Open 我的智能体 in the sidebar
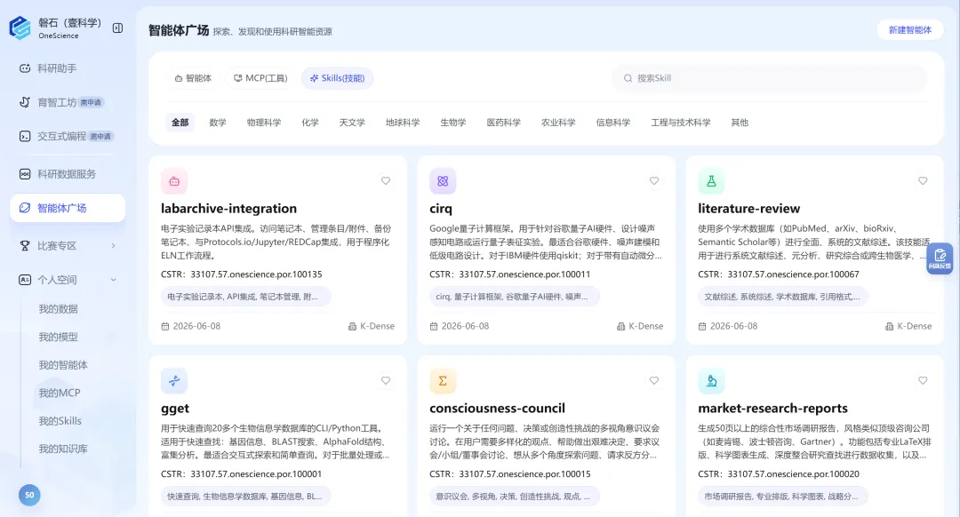 coord(63,365)
